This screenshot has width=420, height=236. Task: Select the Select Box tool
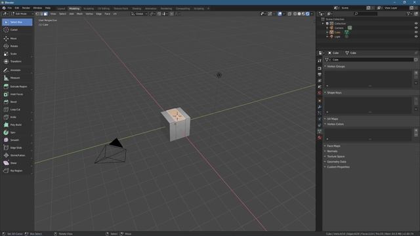point(17,22)
